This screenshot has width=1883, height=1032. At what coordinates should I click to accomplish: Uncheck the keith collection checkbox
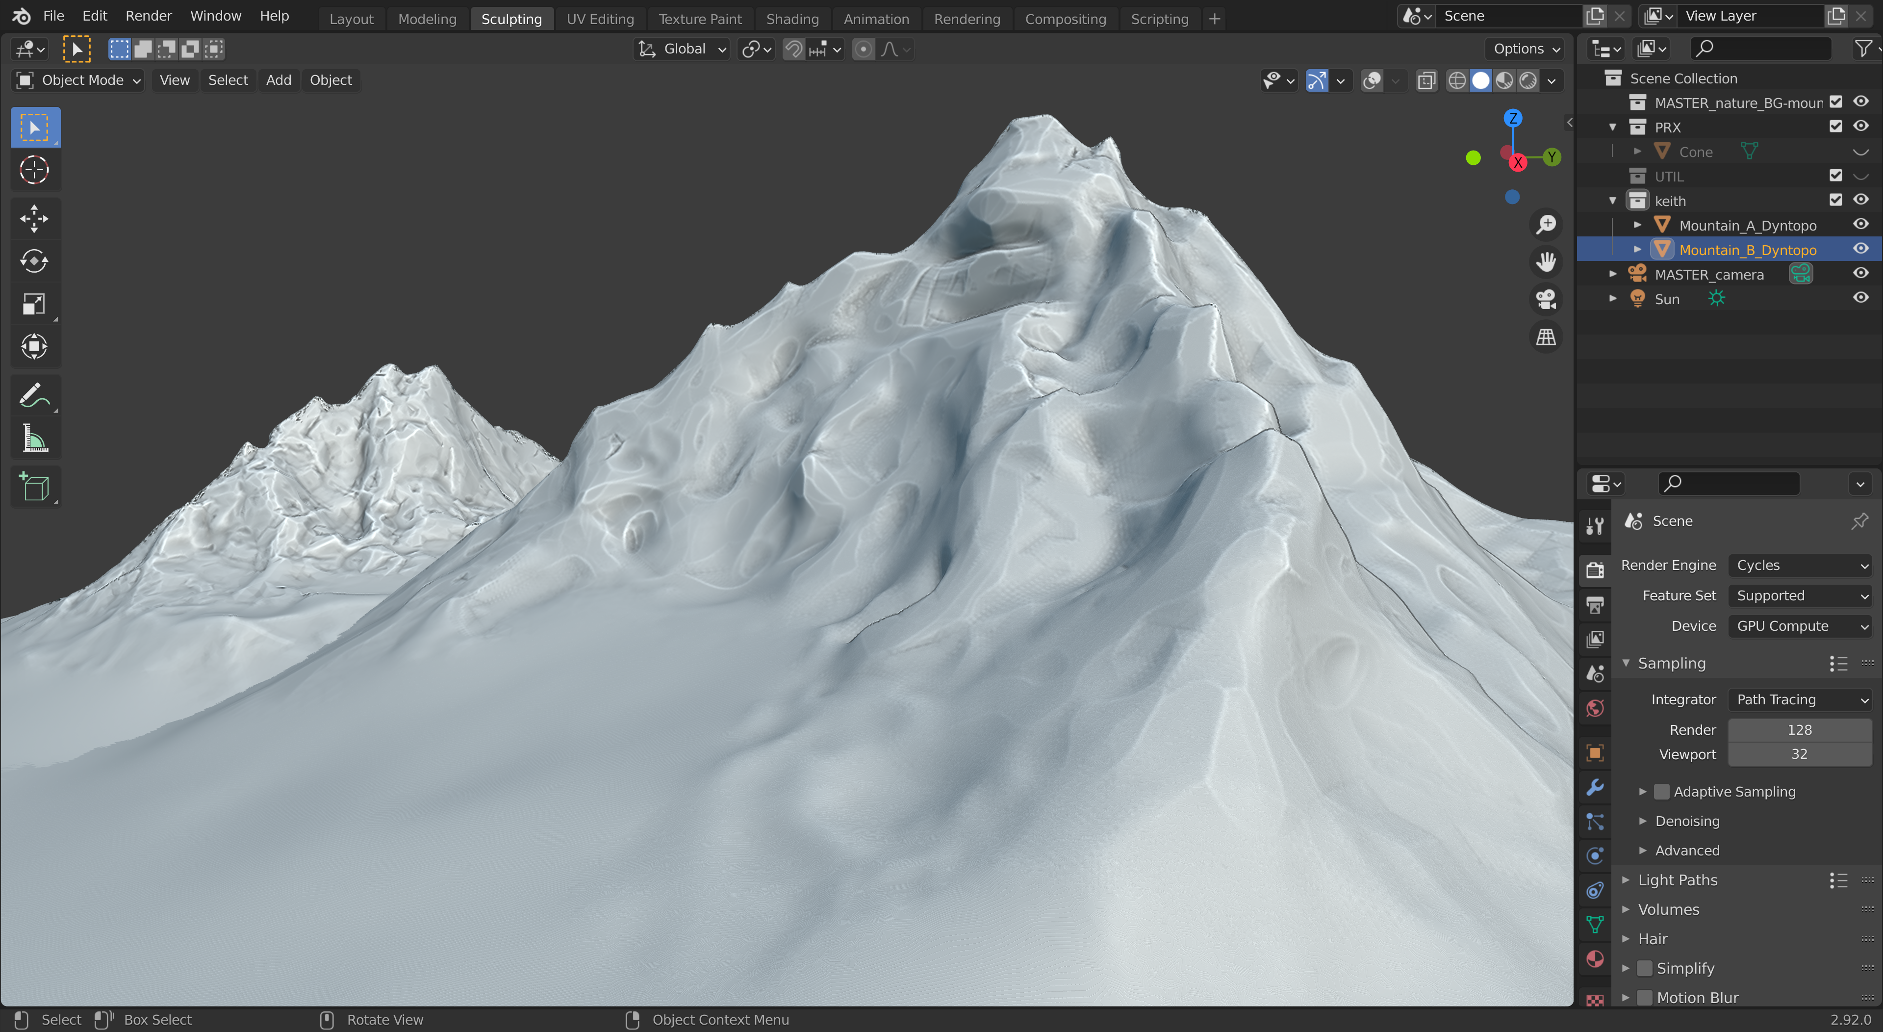pos(1835,200)
